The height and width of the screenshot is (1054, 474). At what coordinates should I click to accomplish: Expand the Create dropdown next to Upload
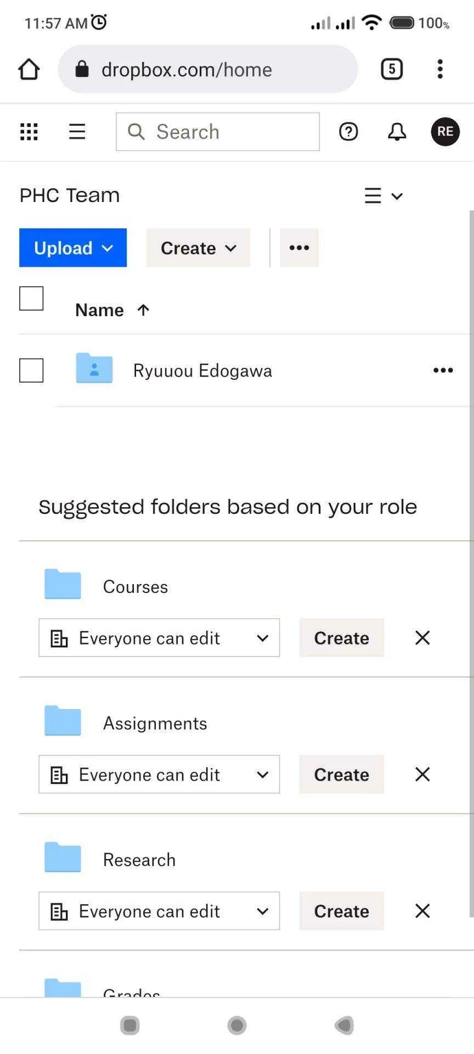[198, 248]
